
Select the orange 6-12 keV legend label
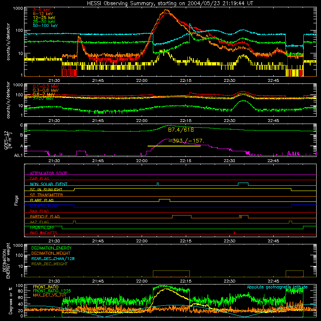coord(43,14)
